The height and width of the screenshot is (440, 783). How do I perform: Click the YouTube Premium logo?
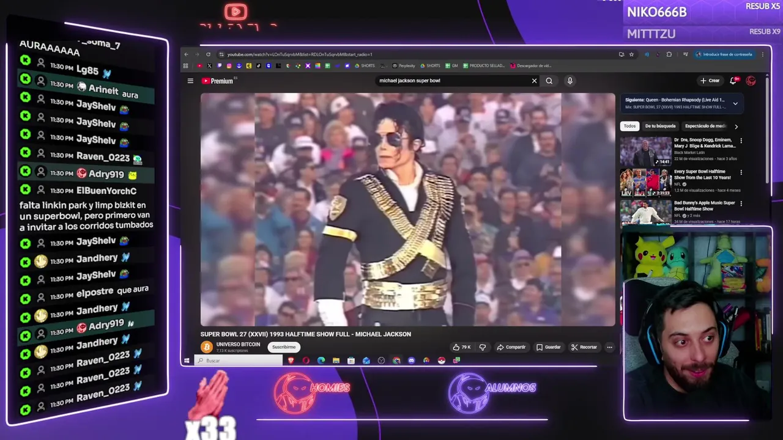[218, 81]
